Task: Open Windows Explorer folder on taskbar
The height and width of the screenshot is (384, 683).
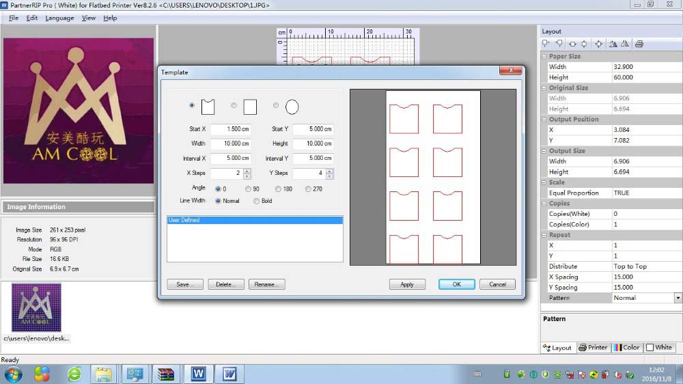Action: [x=103, y=374]
